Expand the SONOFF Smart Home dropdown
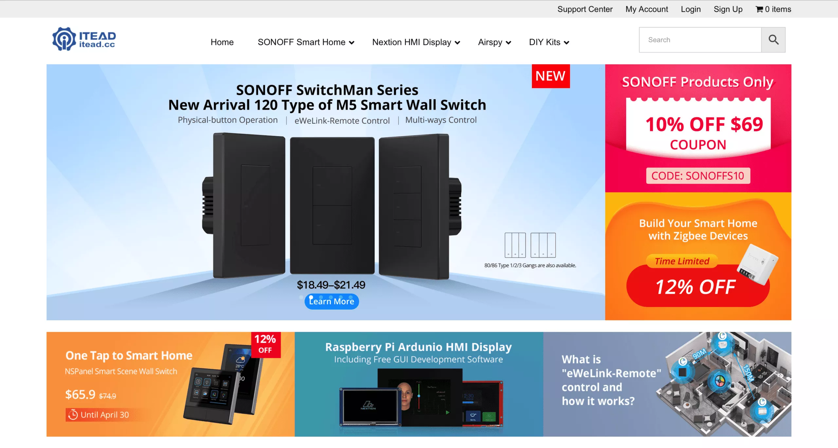Image resolution: width=838 pixels, height=448 pixels. pos(306,42)
